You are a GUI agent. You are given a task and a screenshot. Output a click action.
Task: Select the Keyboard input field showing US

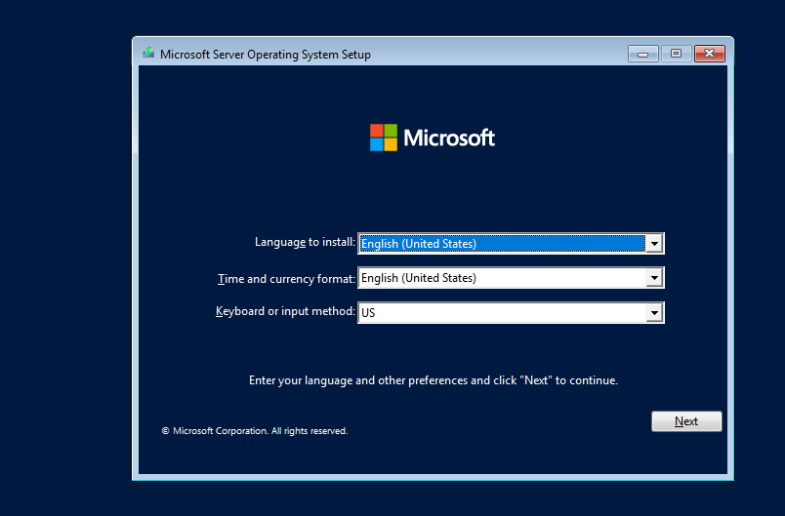(511, 313)
